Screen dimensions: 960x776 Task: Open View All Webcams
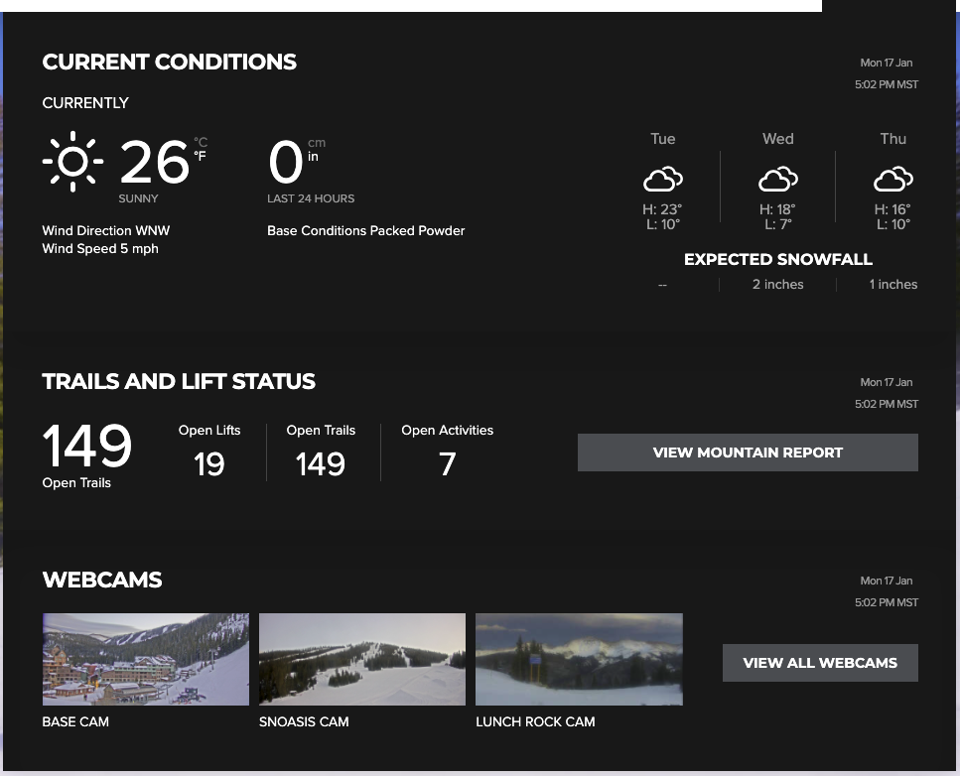point(820,663)
